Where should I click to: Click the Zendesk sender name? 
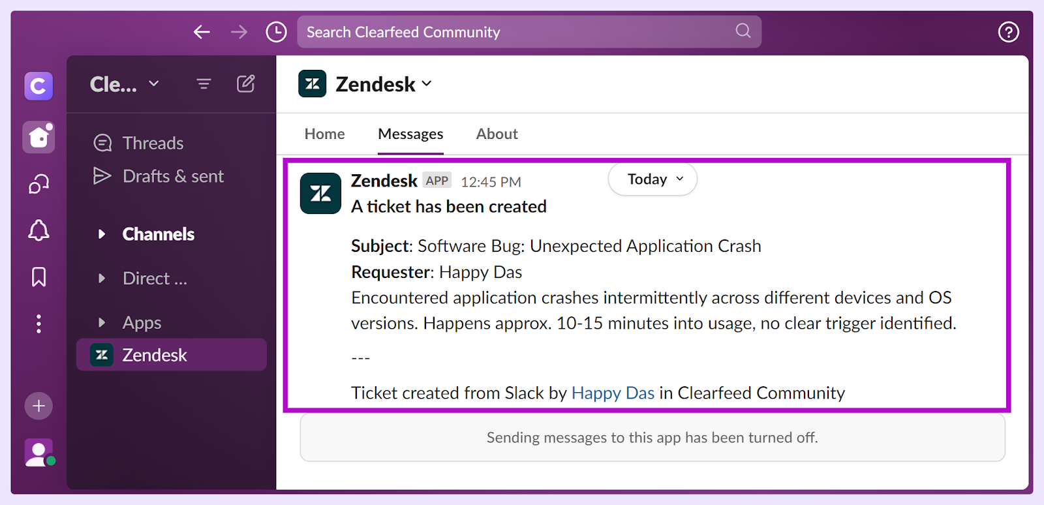pyautogui.click(x=384, y=181)
